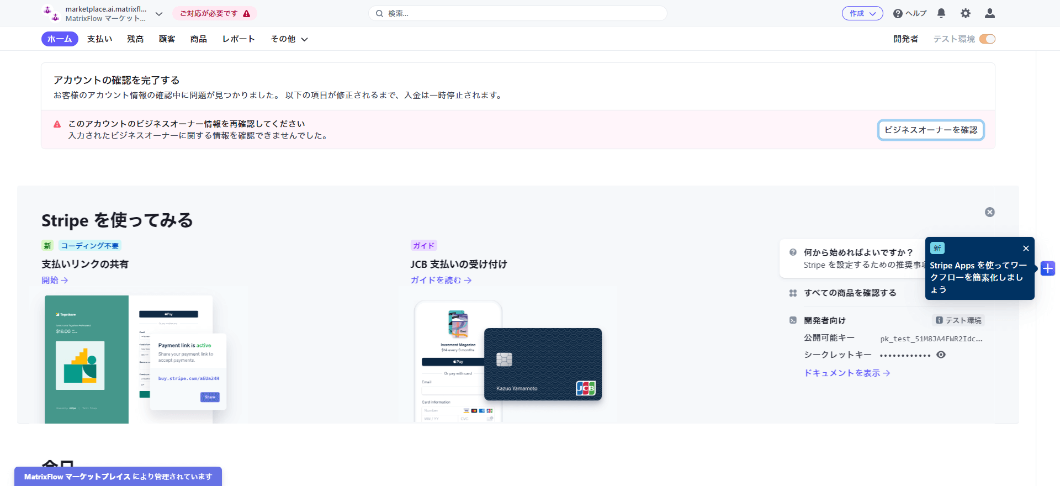Open the ヘルプ help menu
Screen dimensions: 1060x486
point(910,13)
